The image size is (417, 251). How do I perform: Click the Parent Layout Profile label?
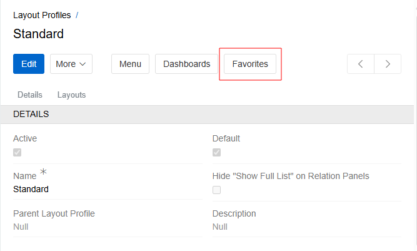(x=54, y=213)
